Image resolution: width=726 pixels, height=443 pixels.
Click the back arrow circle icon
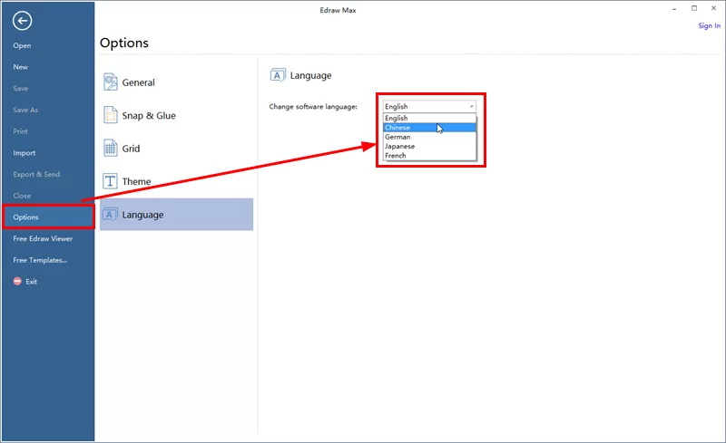(22, 21)
